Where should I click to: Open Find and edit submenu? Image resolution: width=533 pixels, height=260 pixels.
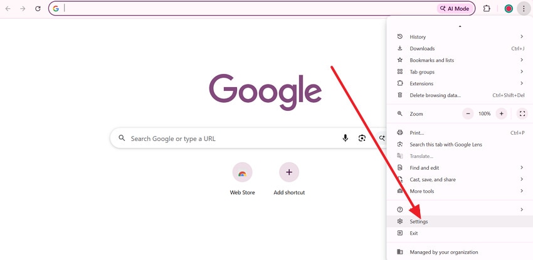click(x=460, y=168)
